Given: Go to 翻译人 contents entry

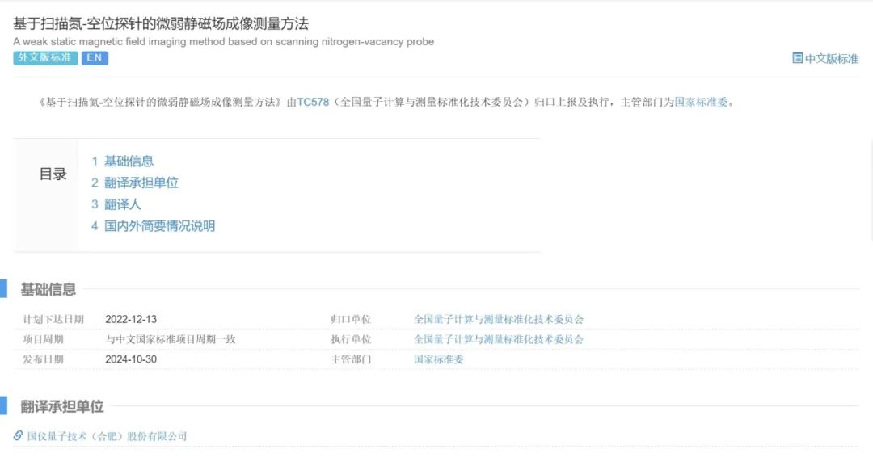Looking at the screenshot, I should (122, 205).
